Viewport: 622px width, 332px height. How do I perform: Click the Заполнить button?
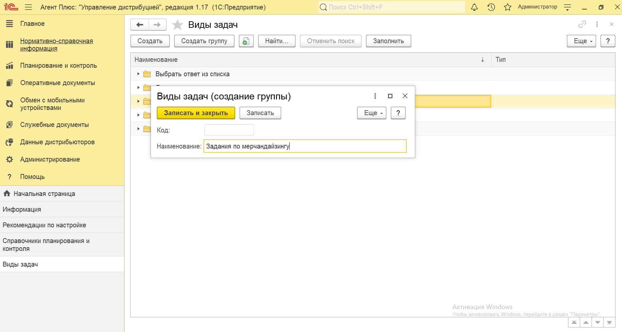coord(388,41)
